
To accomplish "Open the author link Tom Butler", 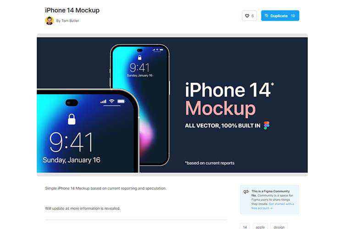I will [x=70, y=21].
